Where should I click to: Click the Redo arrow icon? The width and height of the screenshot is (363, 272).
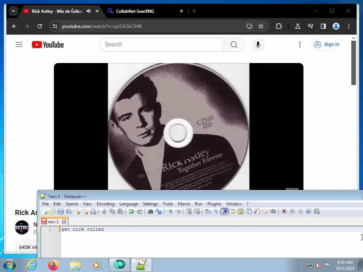click(140, 211)
